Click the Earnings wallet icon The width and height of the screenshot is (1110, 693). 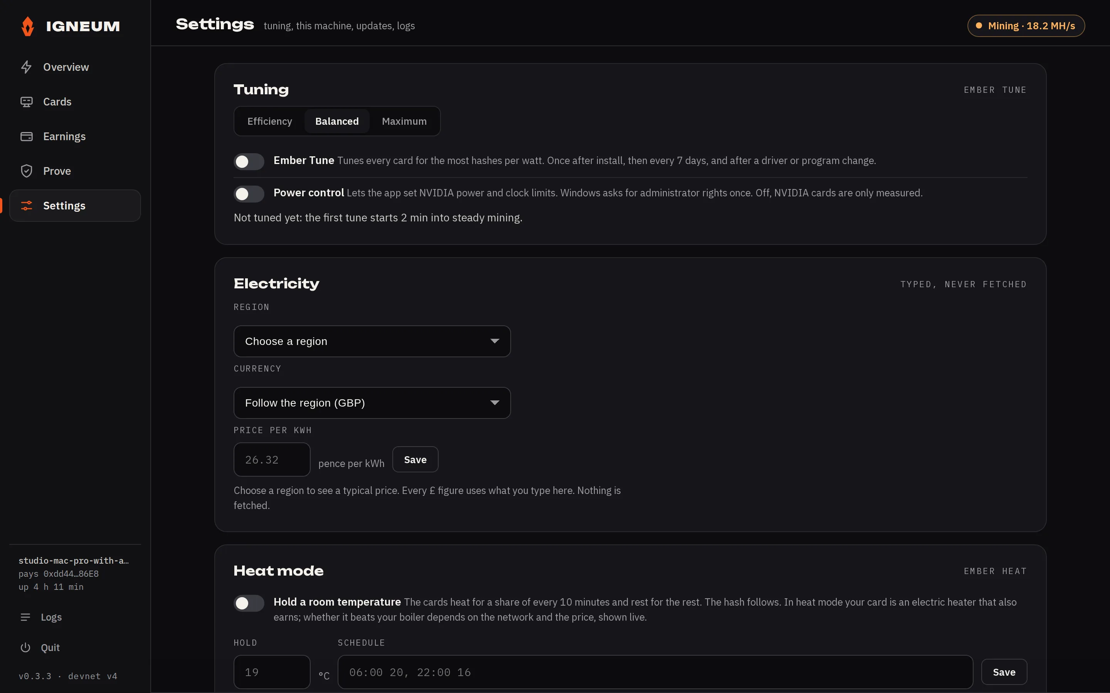[x=26, y=137]
